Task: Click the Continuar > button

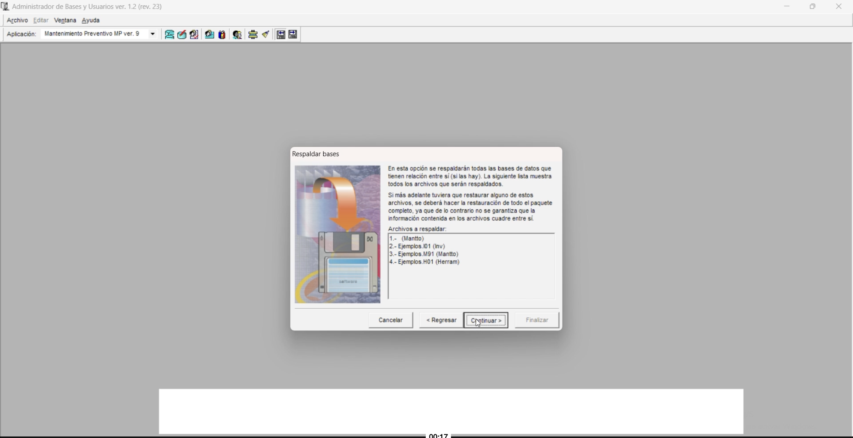Action: click(x=486, y=320)
